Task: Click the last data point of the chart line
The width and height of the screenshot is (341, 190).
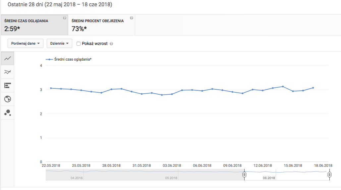Action: point(313,88)
